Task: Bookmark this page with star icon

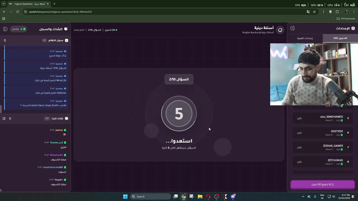Action: point(314,12)
